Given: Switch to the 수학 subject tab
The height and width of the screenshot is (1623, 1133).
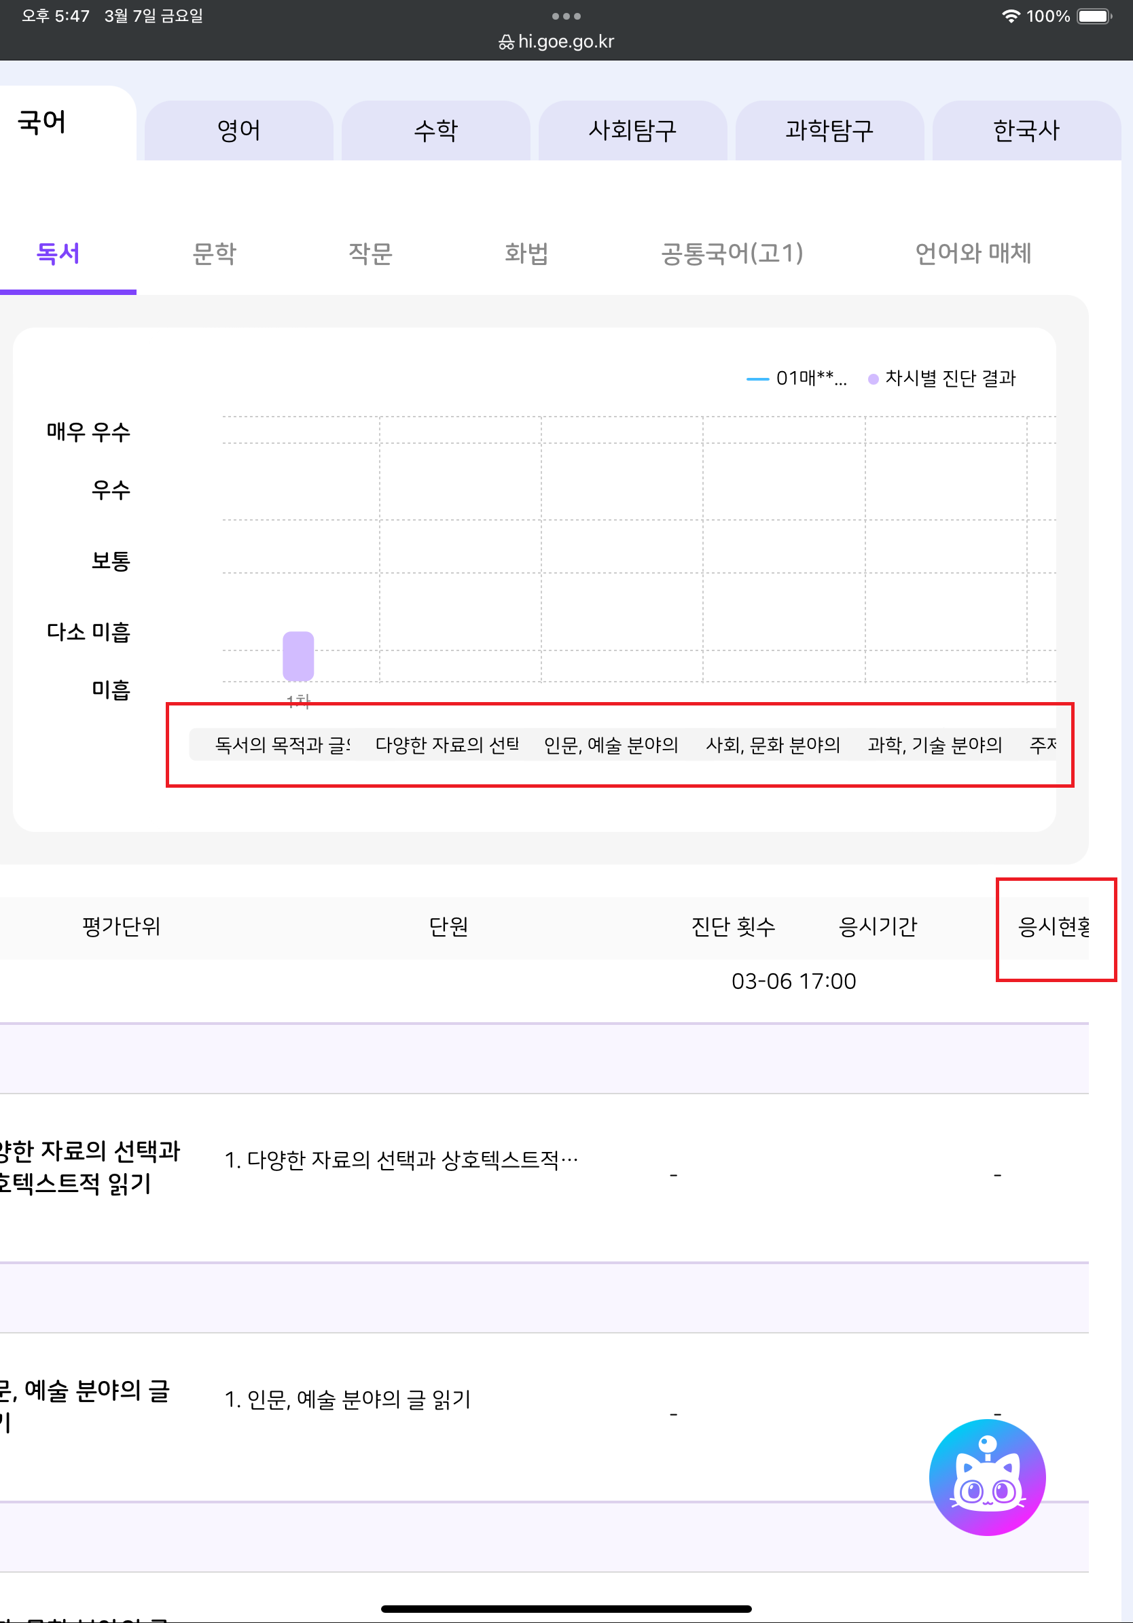Looking at the screenshot, I should (x=436, y=130).
